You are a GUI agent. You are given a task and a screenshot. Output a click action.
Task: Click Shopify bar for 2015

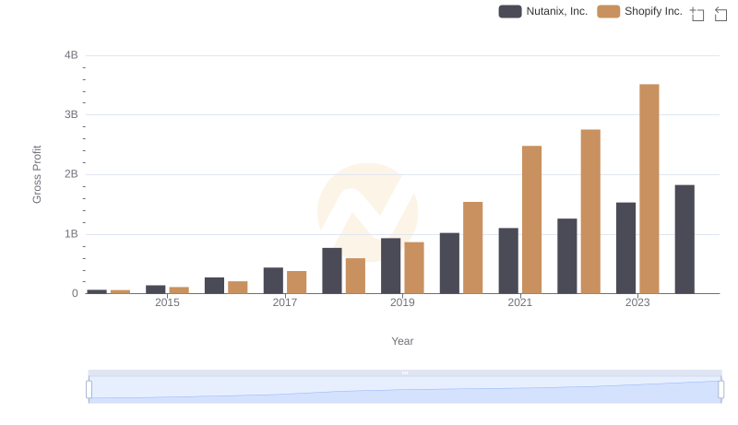coord(179,290)
